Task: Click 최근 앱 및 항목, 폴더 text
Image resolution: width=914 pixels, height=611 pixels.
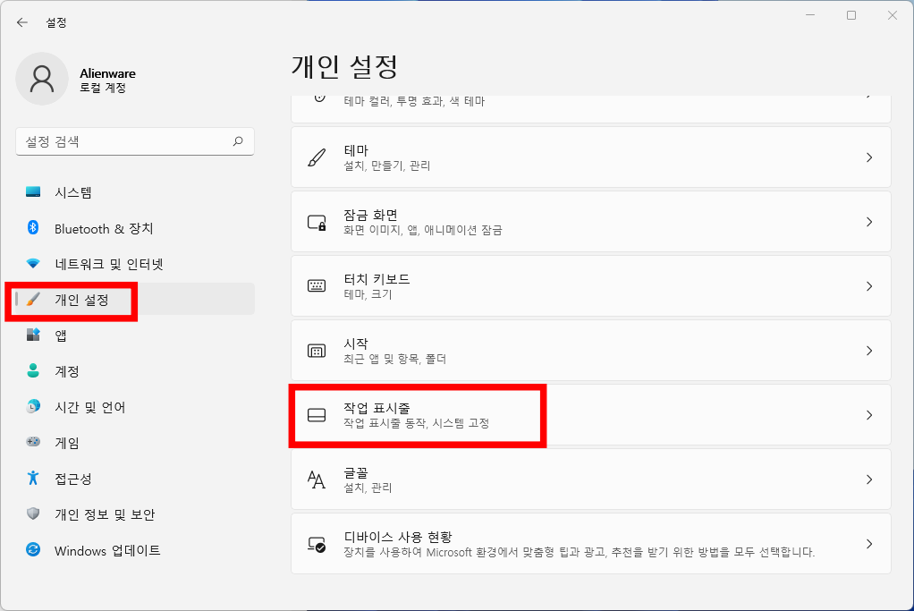Action: pos(395,359)
